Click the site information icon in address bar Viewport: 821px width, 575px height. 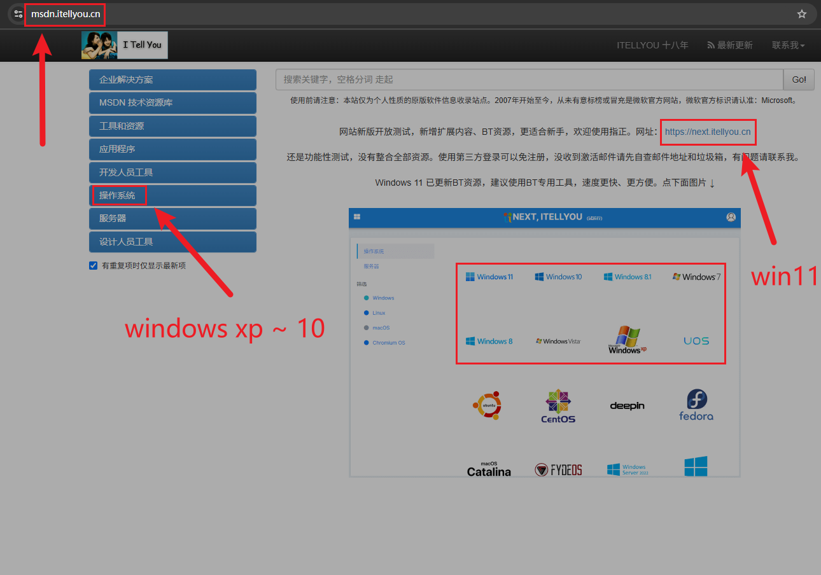pos(18,14)
